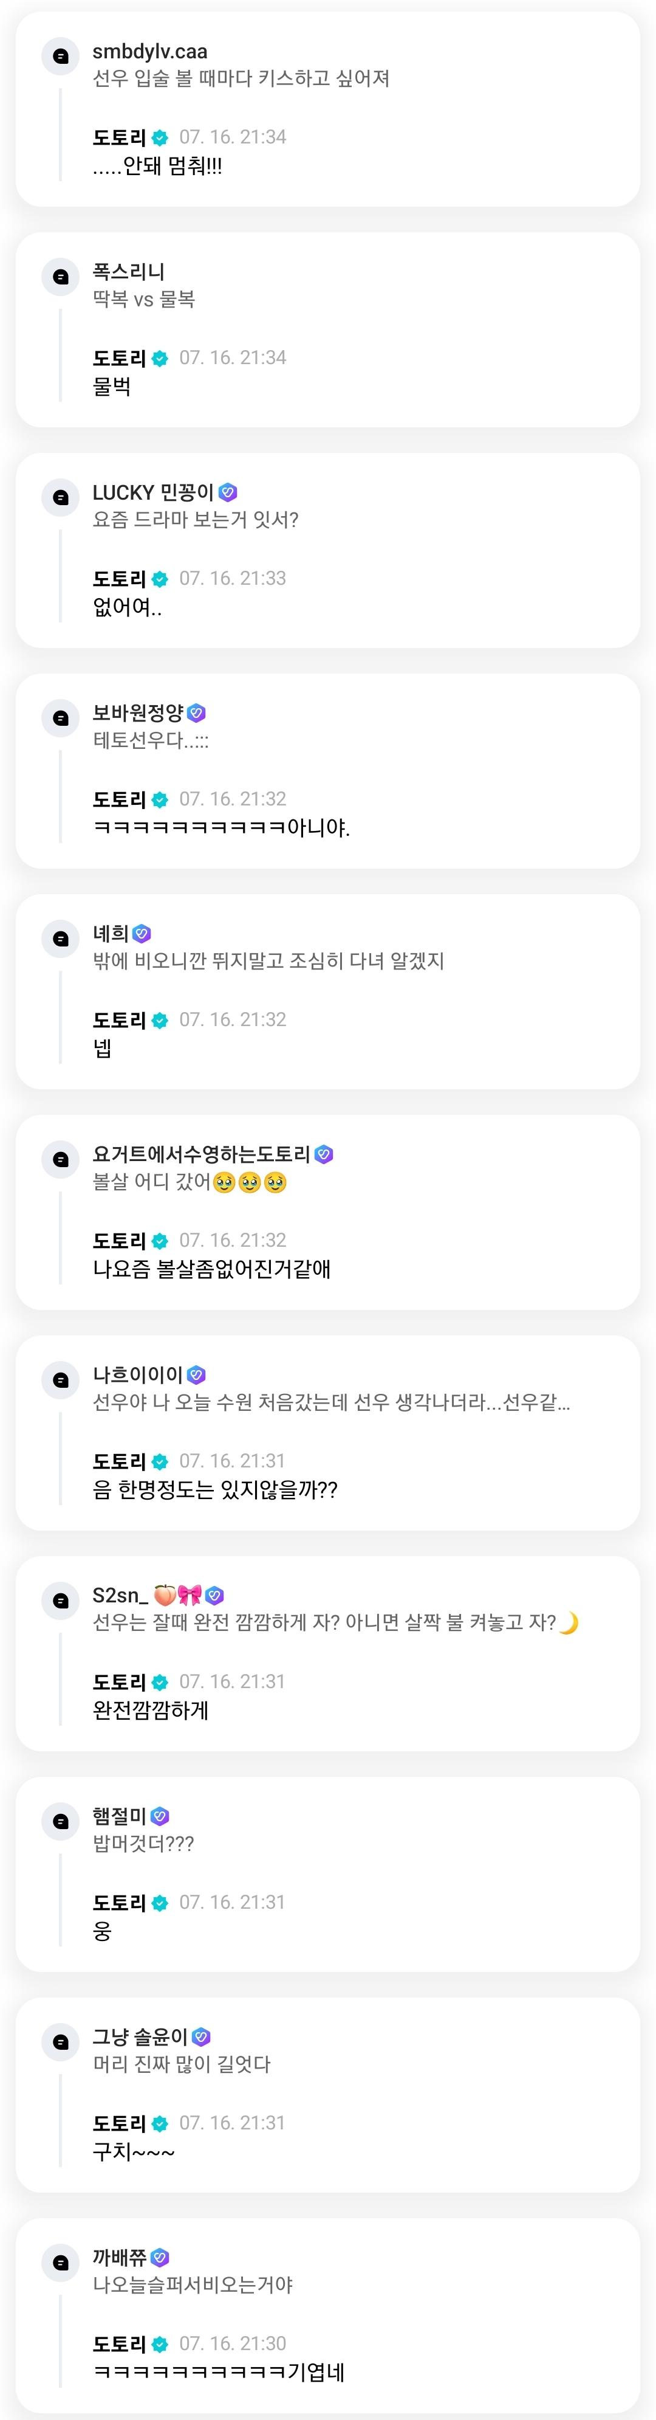The height and width of the screenshot is (2420, 656).
Task: Open the username smbdylv.caa
Action: tap(149, 52)
